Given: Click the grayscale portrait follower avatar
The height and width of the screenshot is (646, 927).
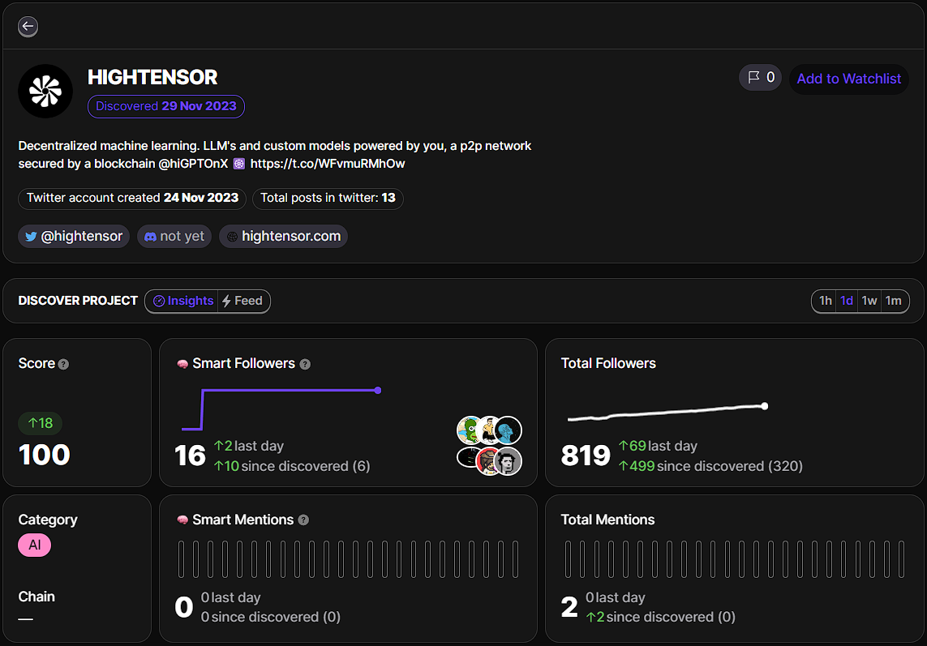Looking at the screenshot, I should point(509,461).
